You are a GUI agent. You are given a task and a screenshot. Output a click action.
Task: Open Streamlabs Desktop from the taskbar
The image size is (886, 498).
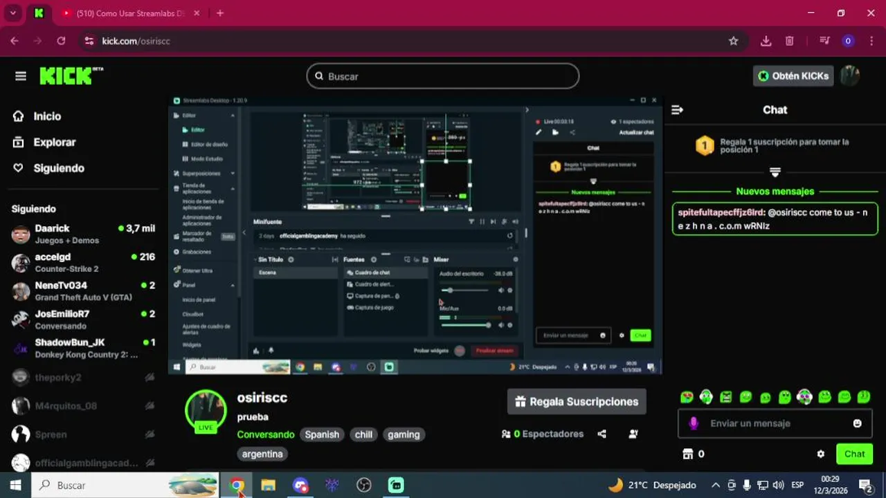[x=396, y=485]
